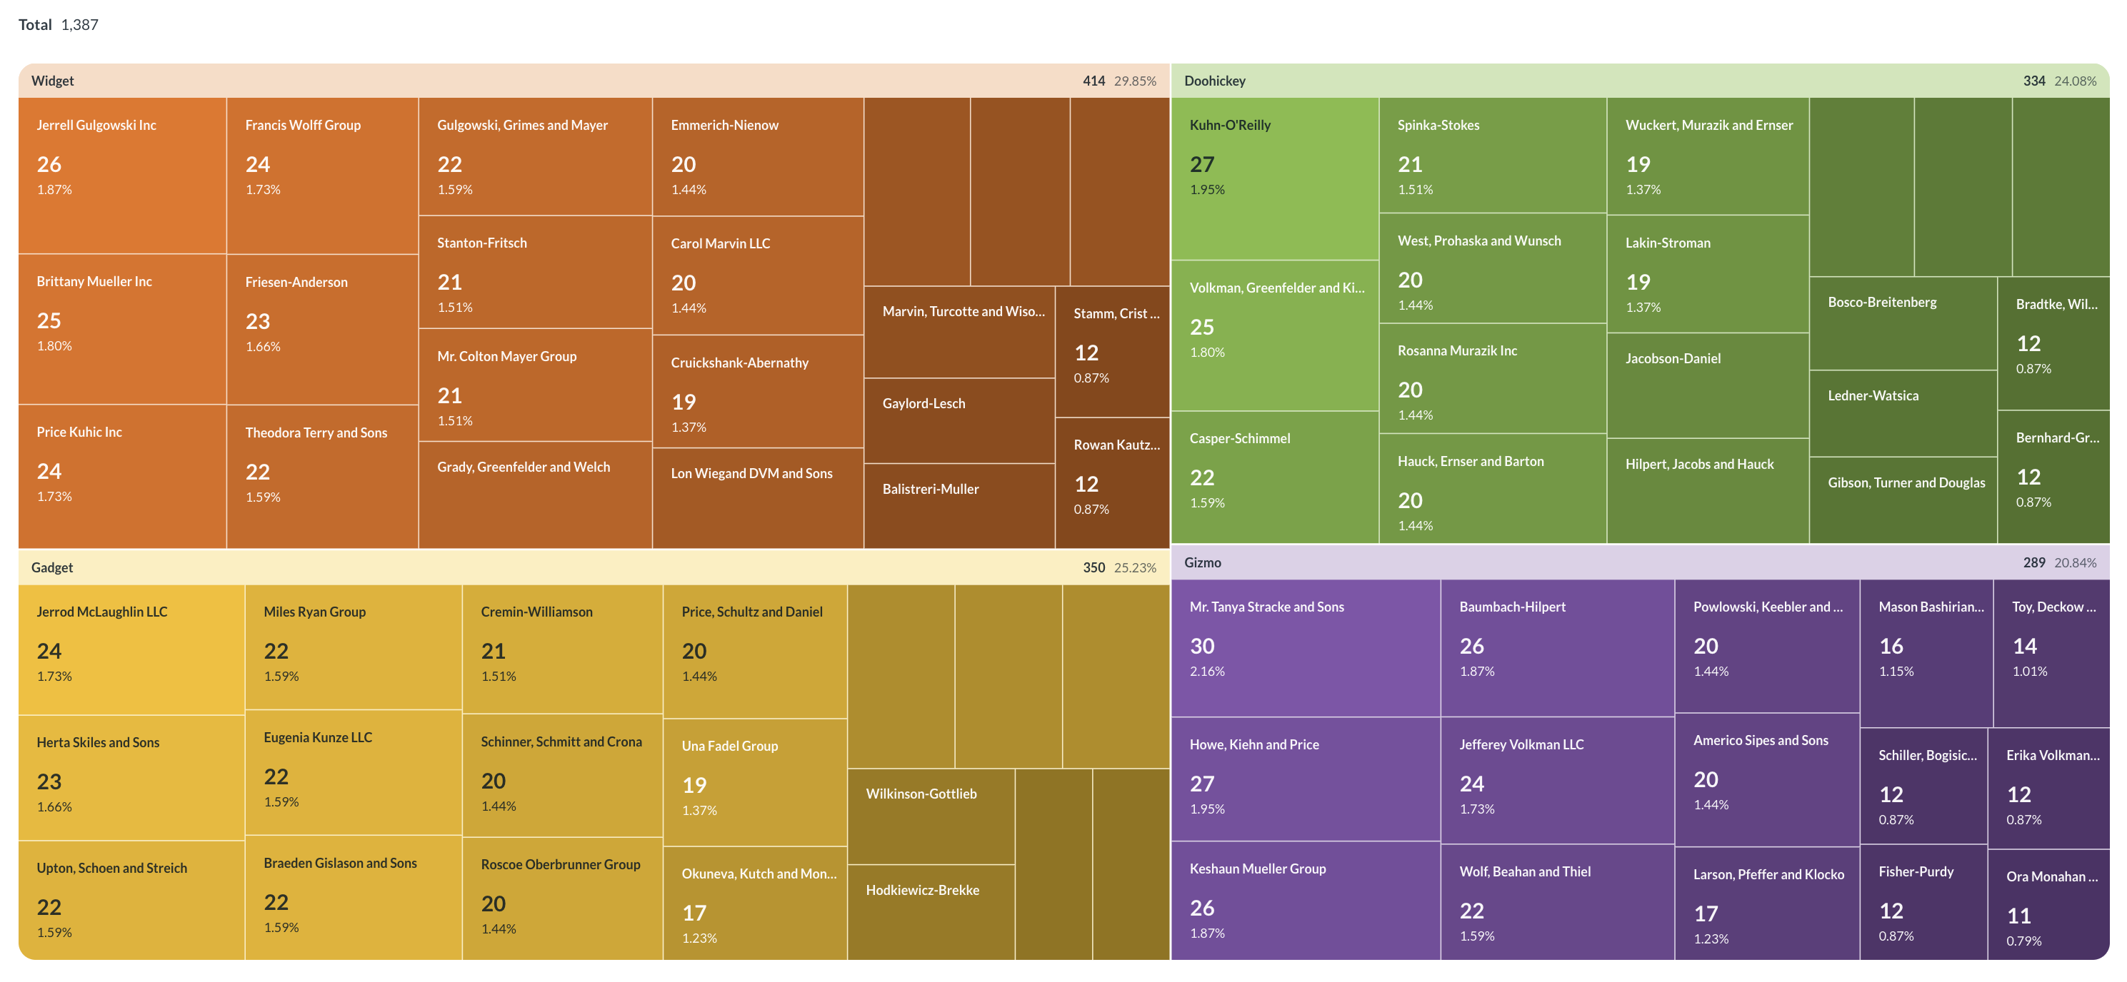Image resolution: width=2127 pixels, height=982 pixels.
Task: Select Wuckert, Murazik and Ernser tile
Action: [1708, 157]
